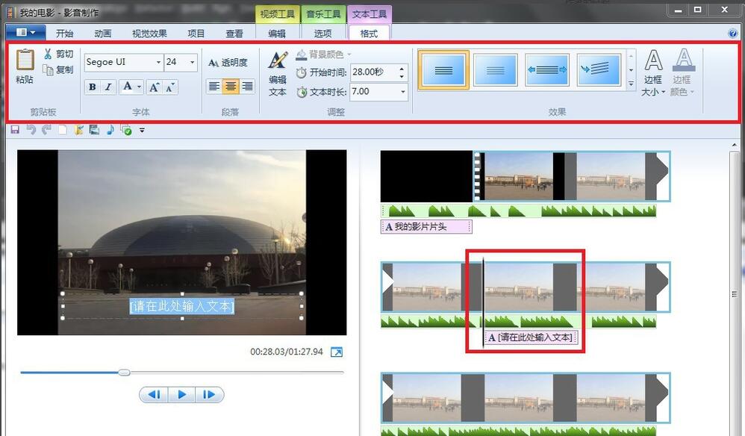Select the [请在此处输入文本] caption on timeline
The width and height of the screenshot is (745, 436).
point(532,337)
